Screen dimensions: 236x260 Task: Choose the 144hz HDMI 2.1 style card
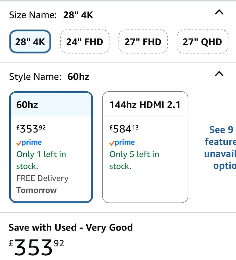(x=145, y=147)
